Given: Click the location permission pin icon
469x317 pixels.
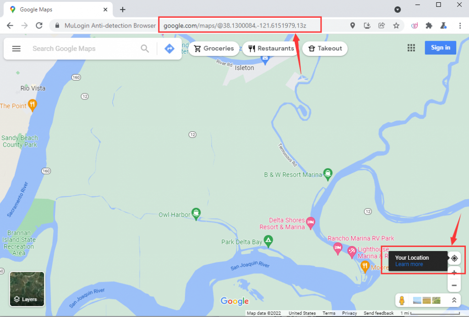Looking at the screenshot, I should [x=353, y=26].
